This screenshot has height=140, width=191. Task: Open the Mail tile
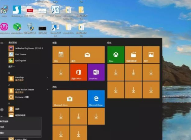point(87,55)
